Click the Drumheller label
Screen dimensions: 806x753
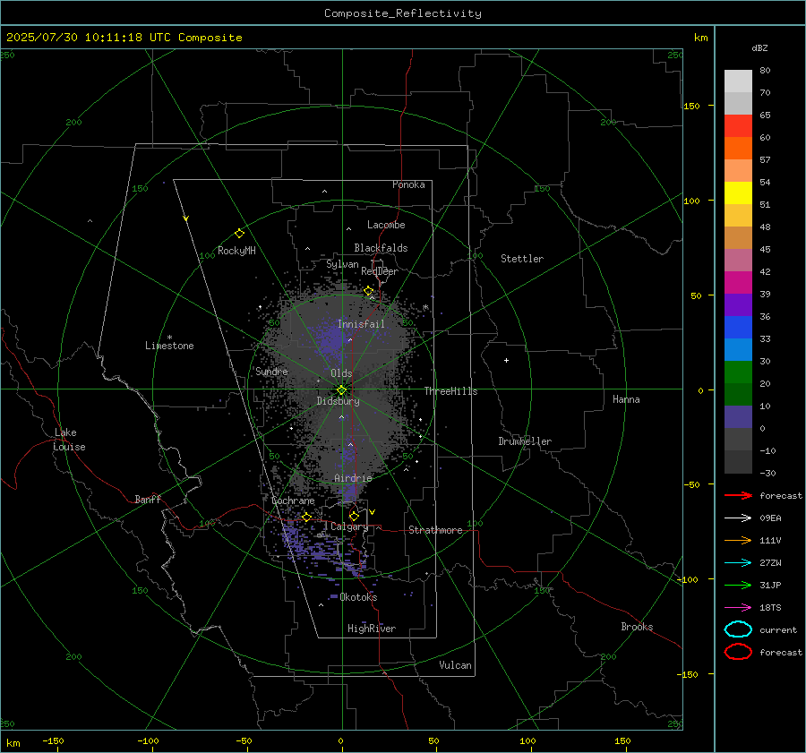(x=525, y=441)
